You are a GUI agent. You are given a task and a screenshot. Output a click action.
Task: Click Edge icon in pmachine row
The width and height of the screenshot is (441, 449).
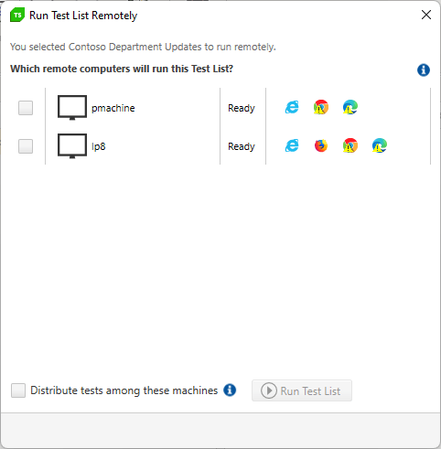(x=350, y=107)
